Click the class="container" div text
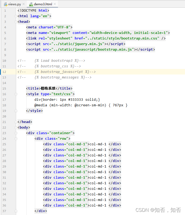185x215 pixels. pyautogui.click(x=55, y=133)
